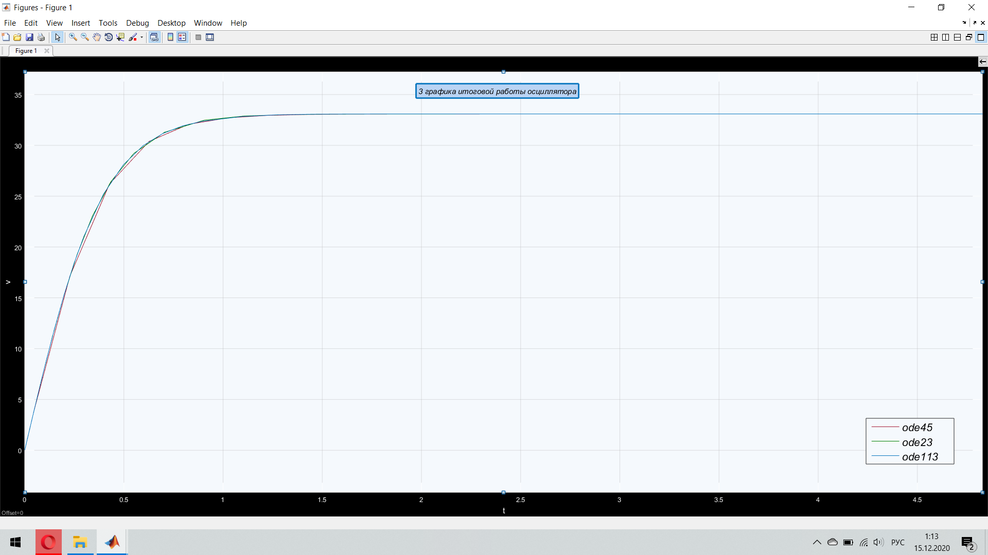
Task: Select the ode23 legend entry
Action: (x=916, y=442)
